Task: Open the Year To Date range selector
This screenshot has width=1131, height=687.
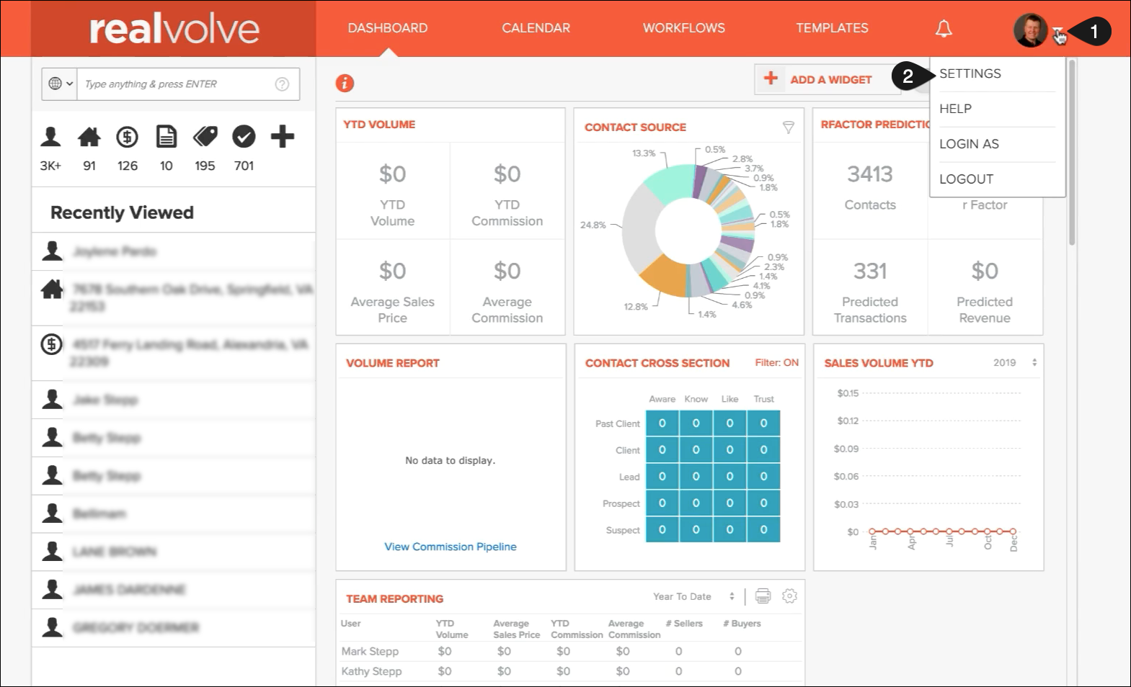Action: tap(693, 596)
